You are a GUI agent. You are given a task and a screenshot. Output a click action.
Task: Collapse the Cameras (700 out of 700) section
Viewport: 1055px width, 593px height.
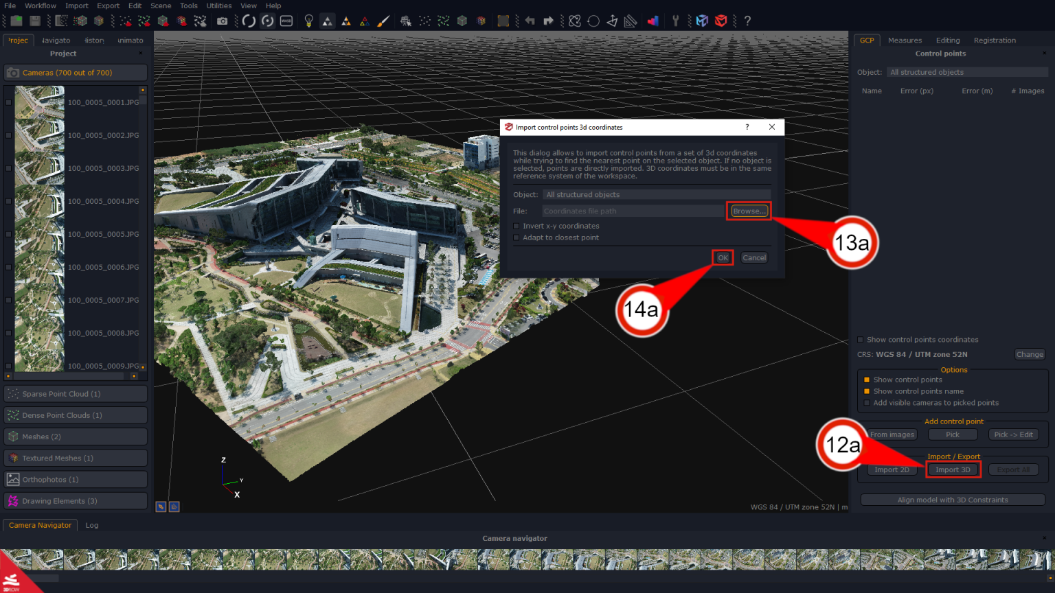pos(75,72)
